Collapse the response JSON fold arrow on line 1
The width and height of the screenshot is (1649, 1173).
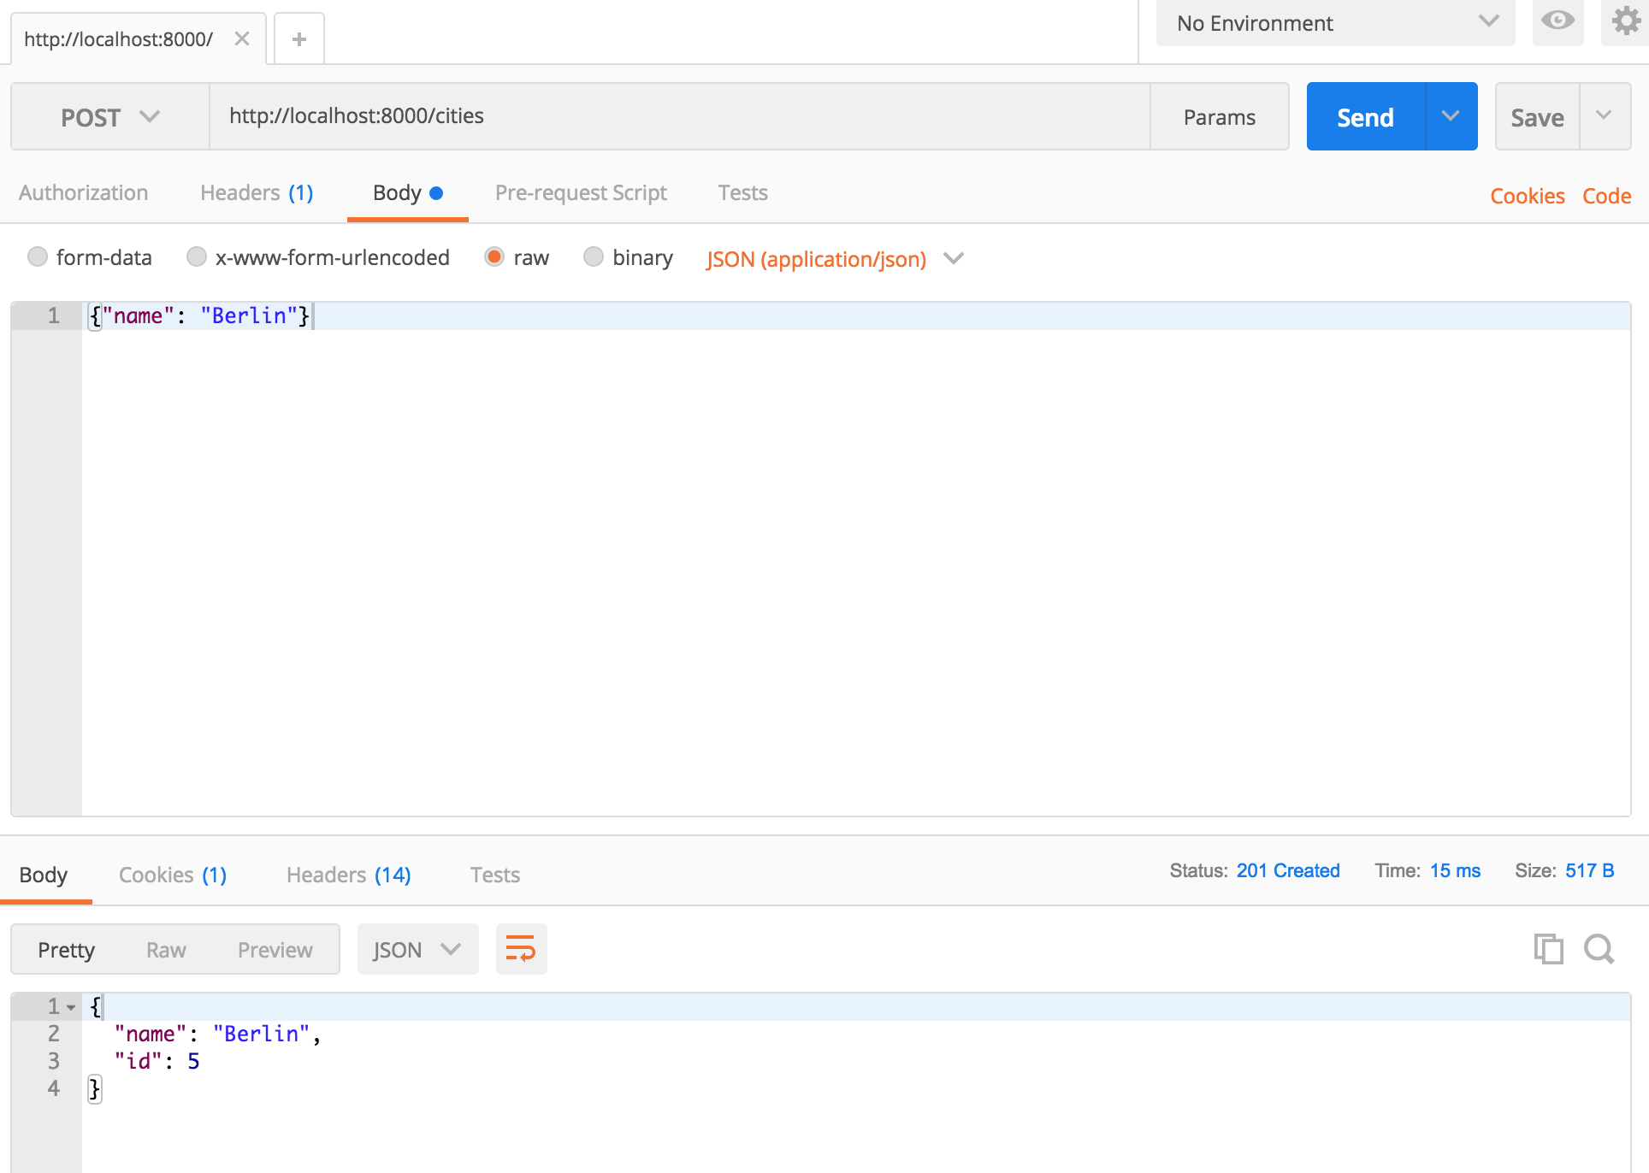pyautogui.click(x=71, y=1008)
